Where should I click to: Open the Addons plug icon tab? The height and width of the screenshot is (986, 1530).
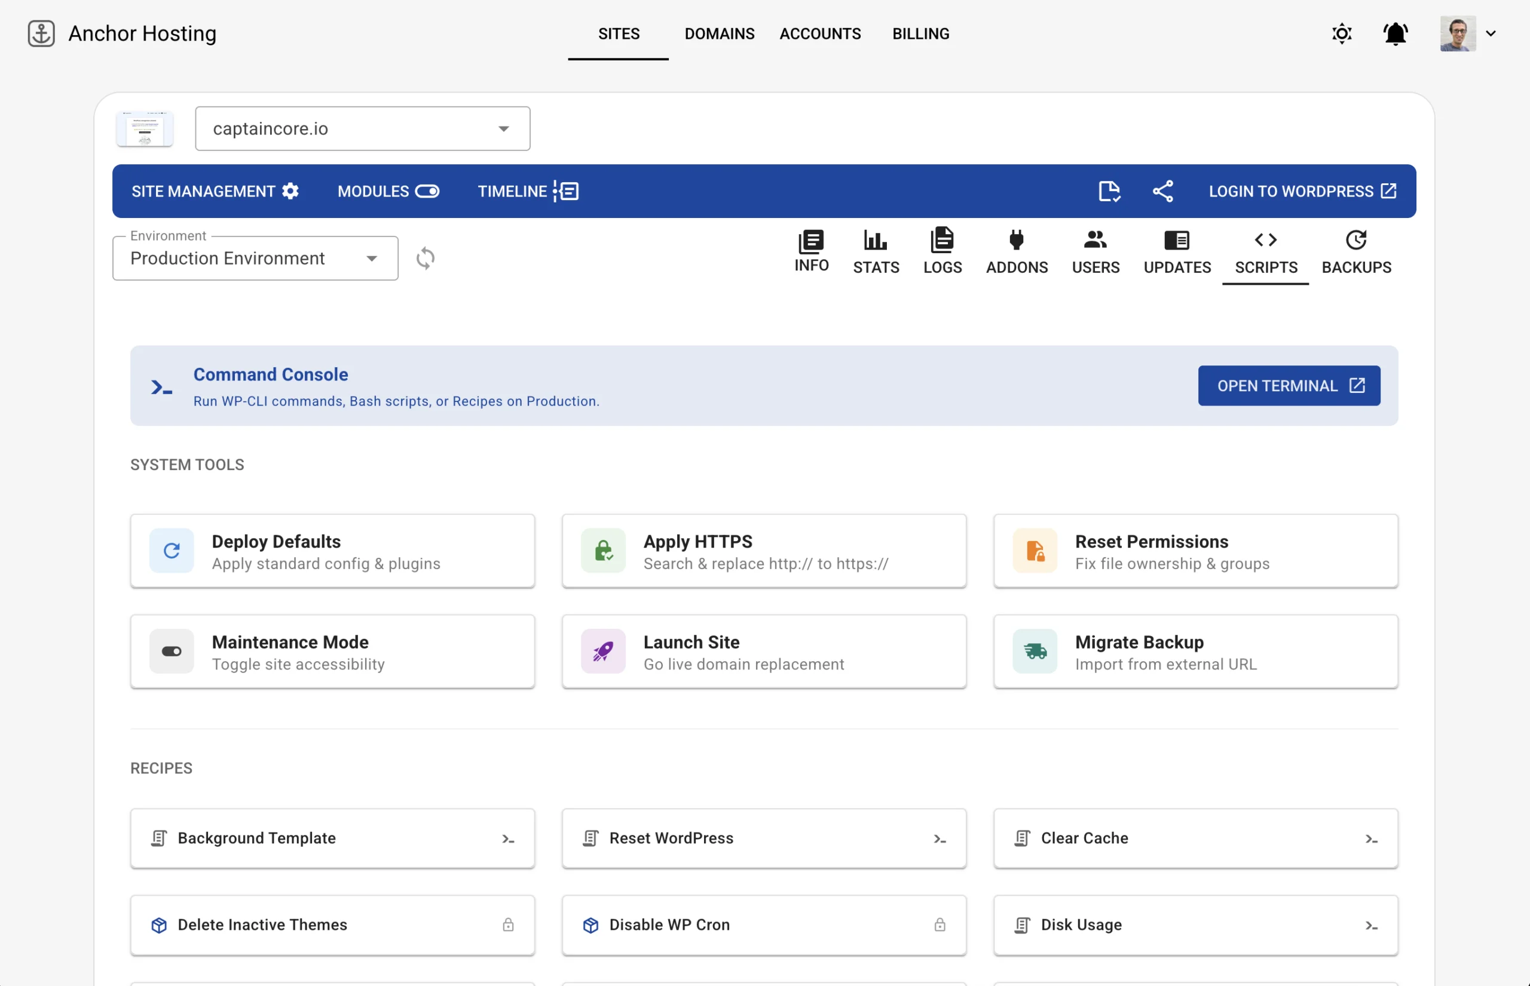(1016, 251)
